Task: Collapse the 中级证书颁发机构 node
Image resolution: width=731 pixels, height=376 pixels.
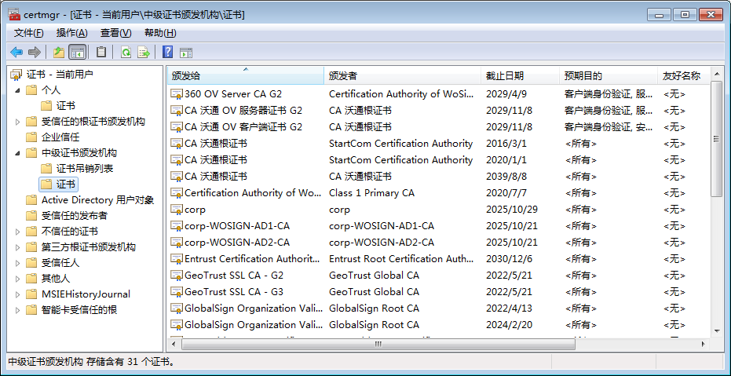Action: (x=18, y=153)
